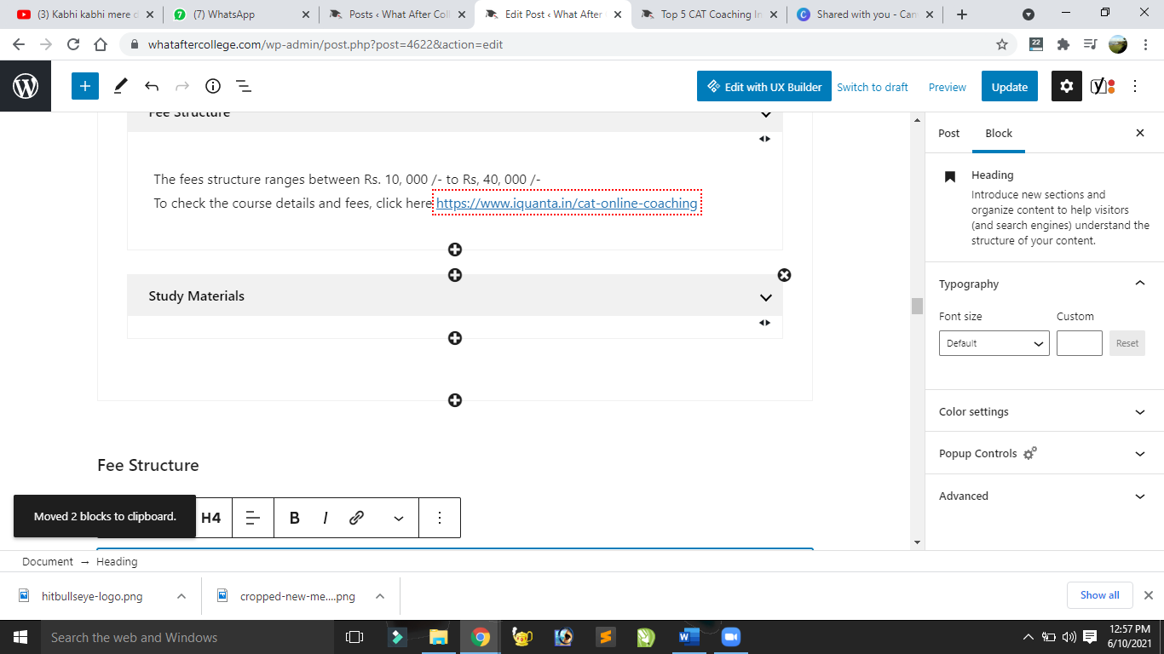Remove the Study Materials accordion item
Image resolution: width=1164 pixels, height=654 pixels.
(x=784, y=275)
